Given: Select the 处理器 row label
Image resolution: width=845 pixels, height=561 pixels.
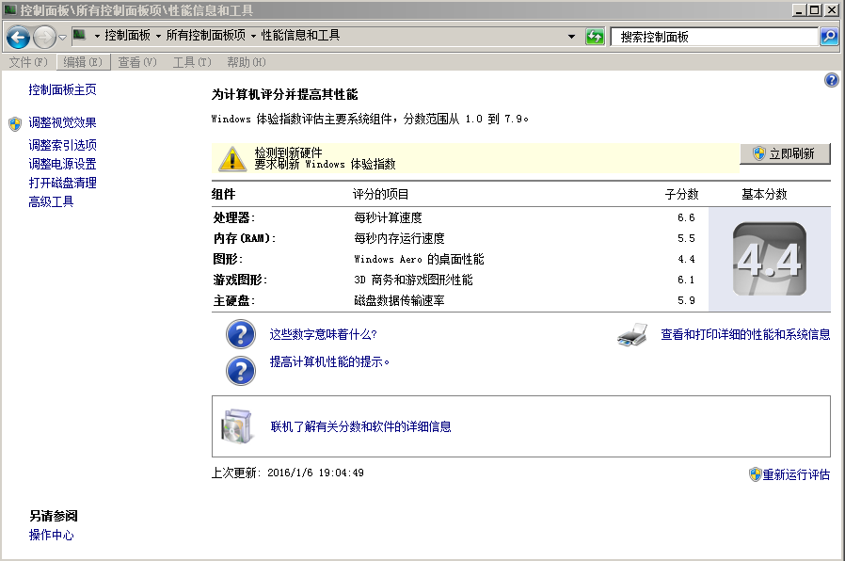Looking at the screenshot, I should pyautogui.click(x=234, y=217).
